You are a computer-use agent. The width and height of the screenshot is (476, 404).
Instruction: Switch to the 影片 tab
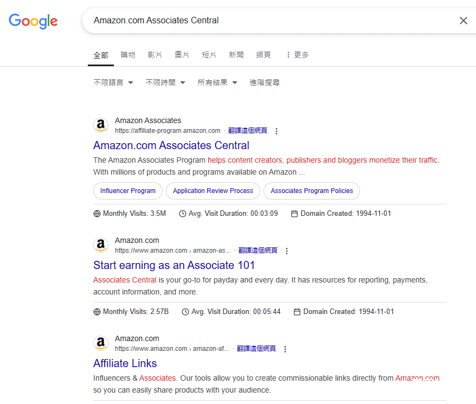[x=155, y=55]
